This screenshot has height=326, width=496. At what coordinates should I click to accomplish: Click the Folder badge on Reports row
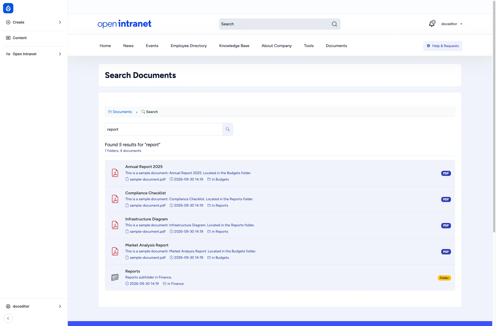coord(444,278)
